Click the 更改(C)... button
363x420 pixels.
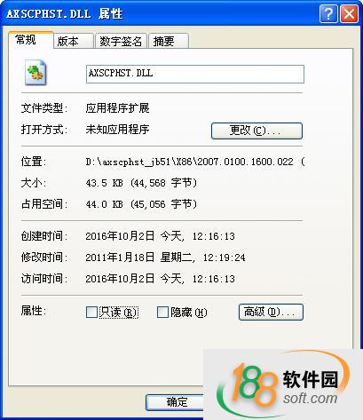(256, 131)
